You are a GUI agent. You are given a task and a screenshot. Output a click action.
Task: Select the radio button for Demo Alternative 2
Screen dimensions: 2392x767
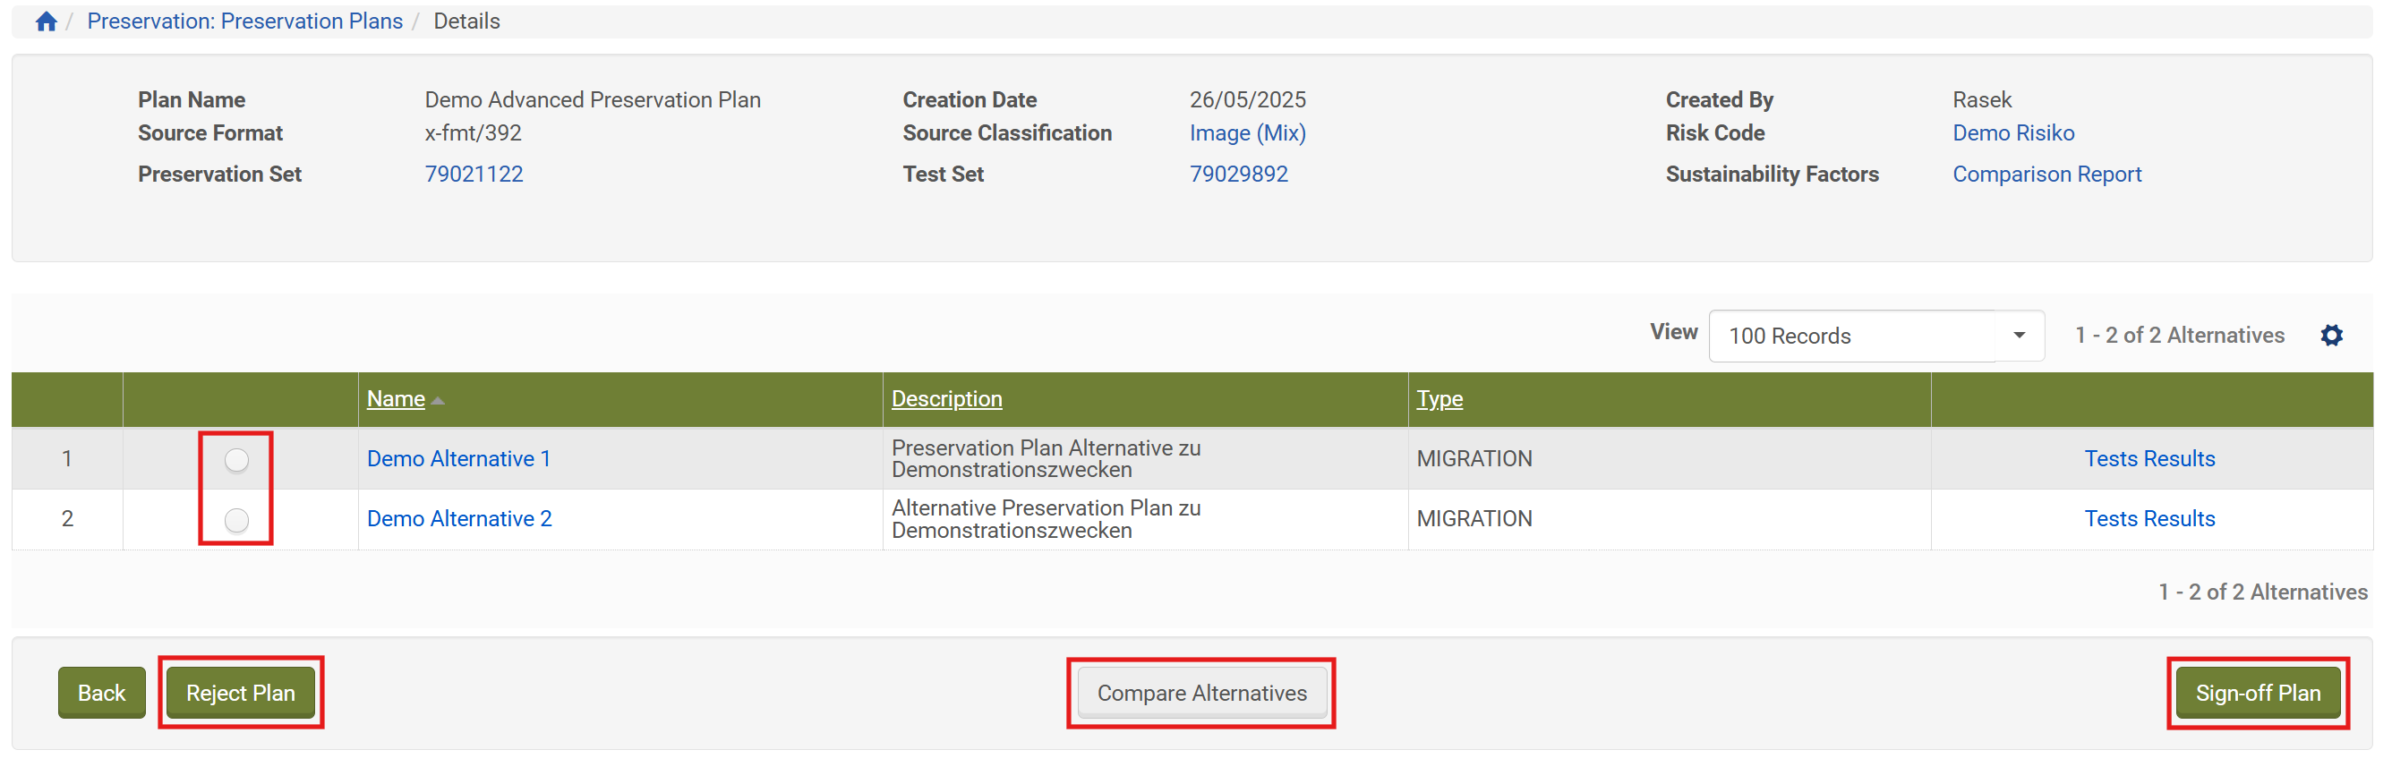coord(237,520)
